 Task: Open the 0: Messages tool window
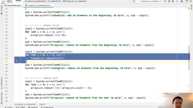(x=47, y=107)
